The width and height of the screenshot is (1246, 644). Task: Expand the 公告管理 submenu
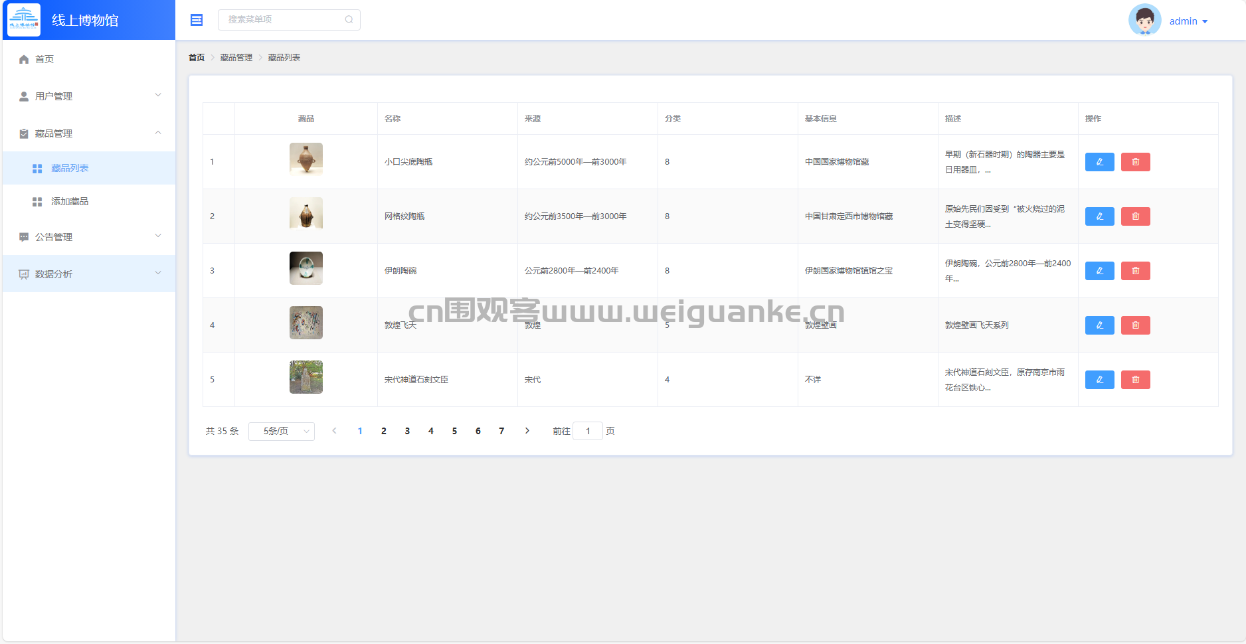(89, 237)
